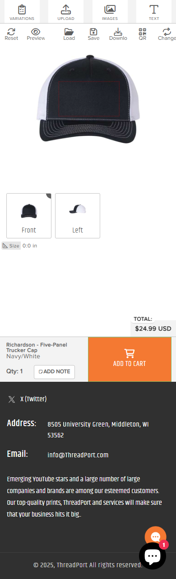Open the Upload tool
The height and width of the screenshot is (579, 176).
66,12
